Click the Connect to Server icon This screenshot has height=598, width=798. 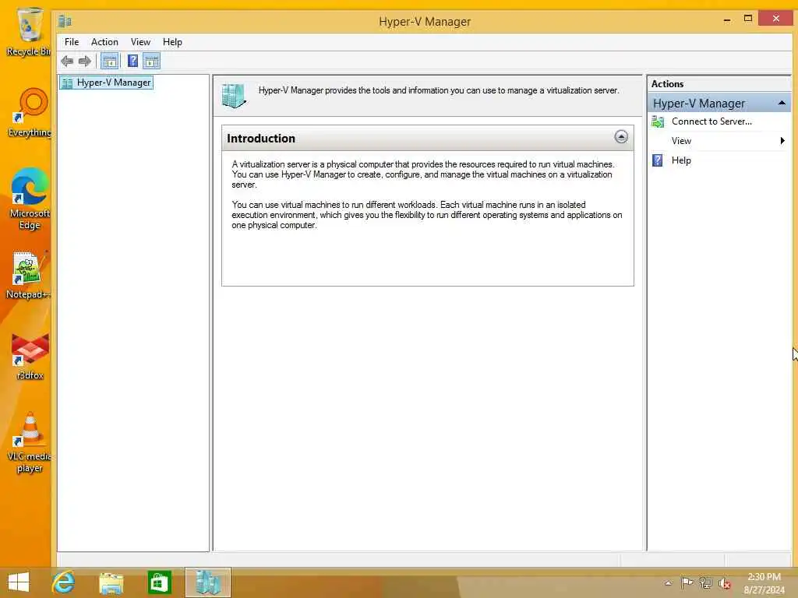pyautogui.click(x=658, y=121)
